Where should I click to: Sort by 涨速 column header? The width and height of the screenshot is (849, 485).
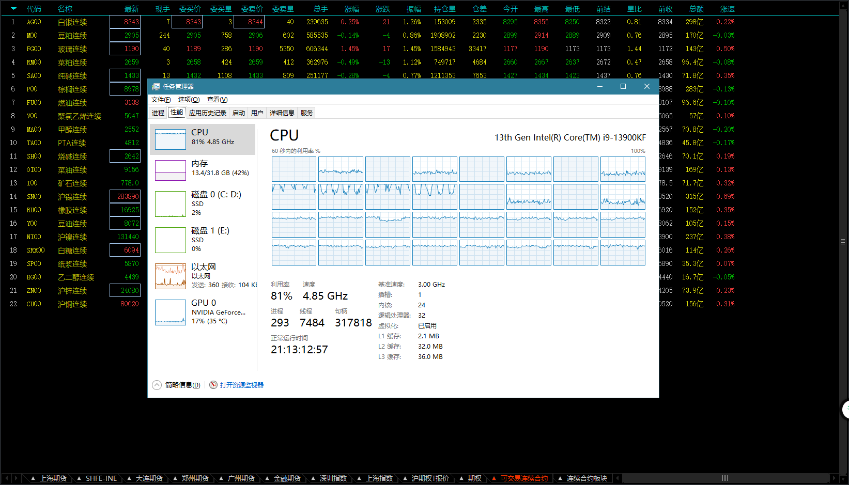point(728,9)
